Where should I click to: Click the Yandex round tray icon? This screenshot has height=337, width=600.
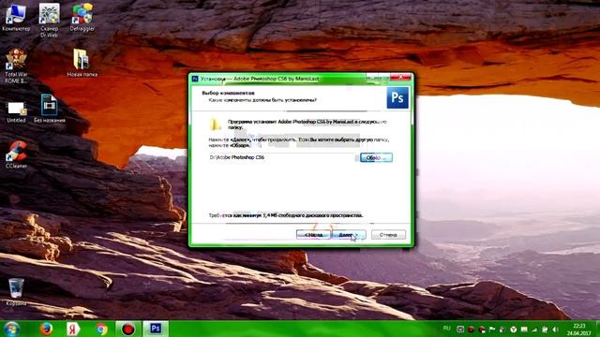coord(514,330)
